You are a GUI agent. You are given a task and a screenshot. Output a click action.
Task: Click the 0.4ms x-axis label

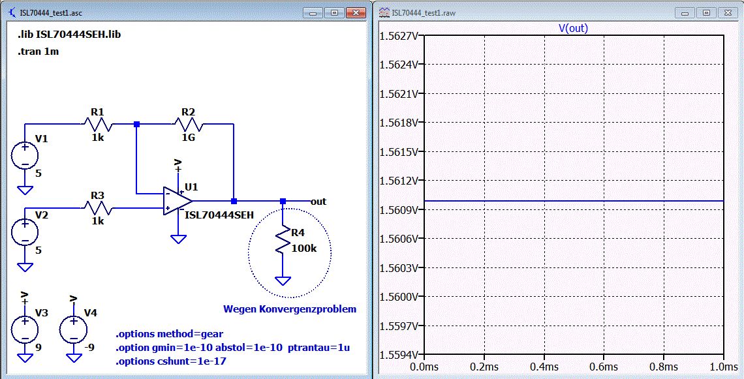(544, 367)
